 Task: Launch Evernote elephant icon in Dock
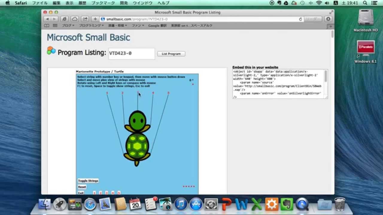pos(287,204)
